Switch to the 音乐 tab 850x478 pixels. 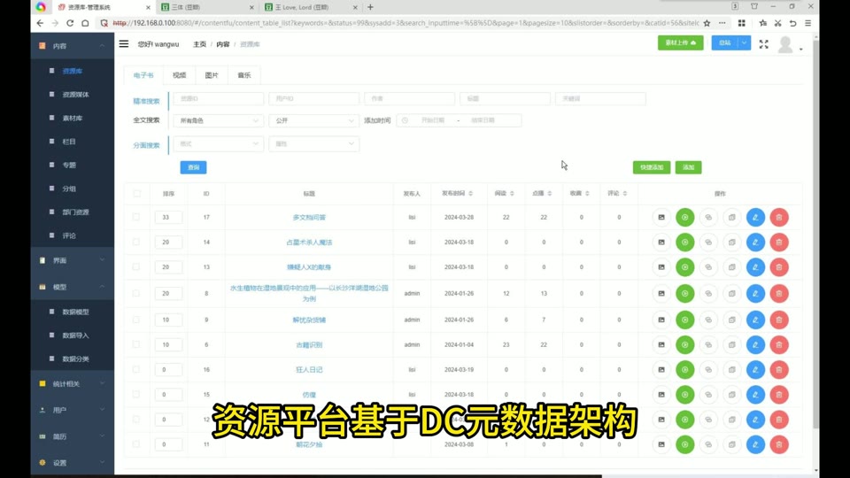244,75
